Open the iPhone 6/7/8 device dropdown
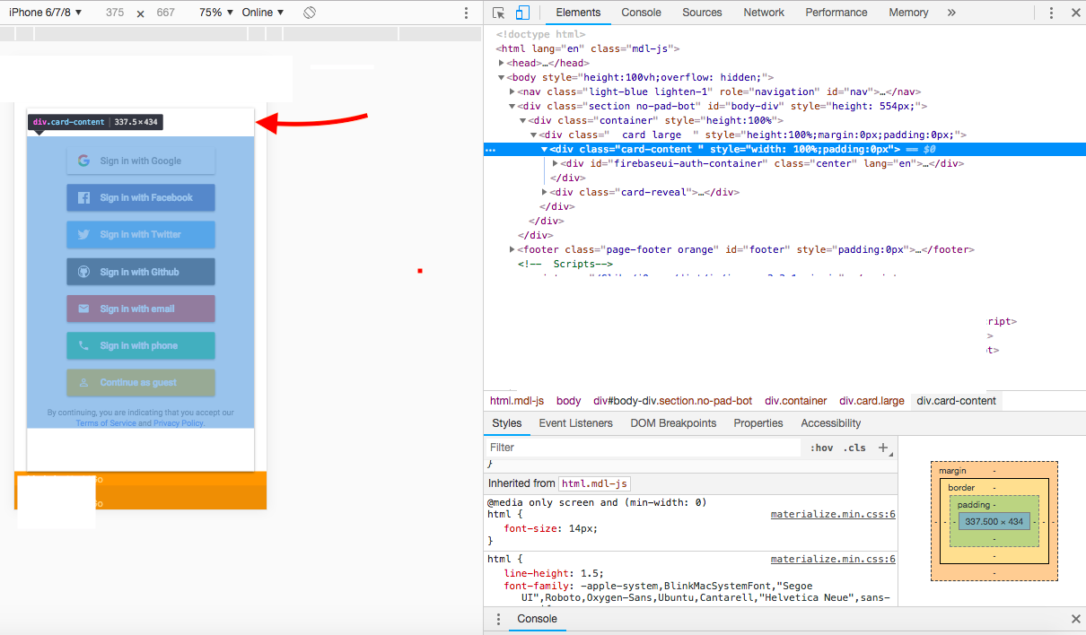The image size is (1086, 635). [46, 13]
